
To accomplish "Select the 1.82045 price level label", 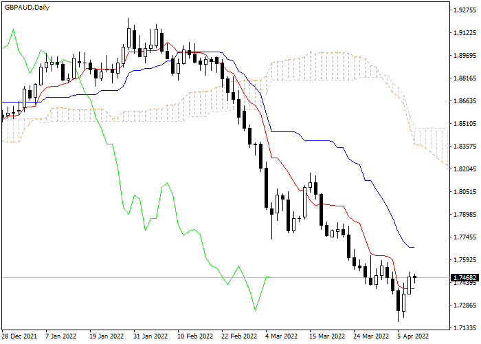I will coord(465,169).
